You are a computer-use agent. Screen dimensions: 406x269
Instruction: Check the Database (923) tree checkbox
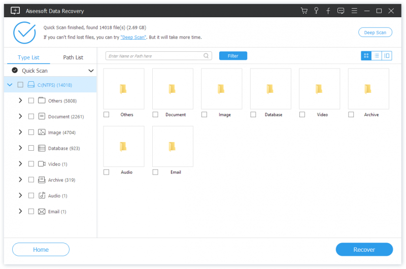tap(31, 148)
